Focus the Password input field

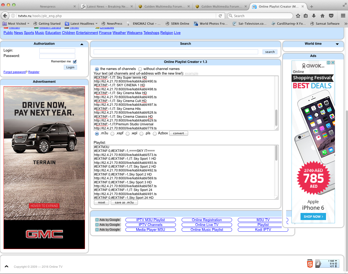click(57, 56)
